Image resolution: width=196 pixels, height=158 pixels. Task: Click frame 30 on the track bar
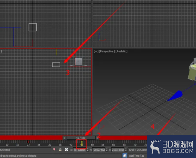[x=50, y=145]
